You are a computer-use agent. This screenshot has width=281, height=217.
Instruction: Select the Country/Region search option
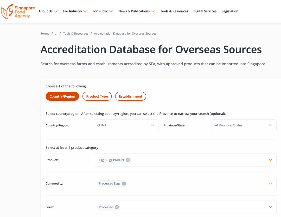pos(62,96)
